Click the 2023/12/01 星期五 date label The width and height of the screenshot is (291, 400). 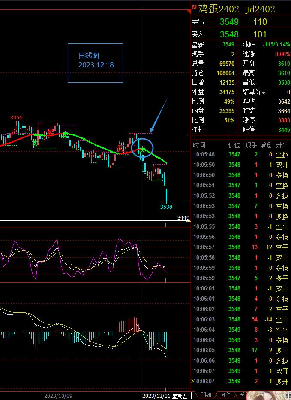(x=166, y=396)
